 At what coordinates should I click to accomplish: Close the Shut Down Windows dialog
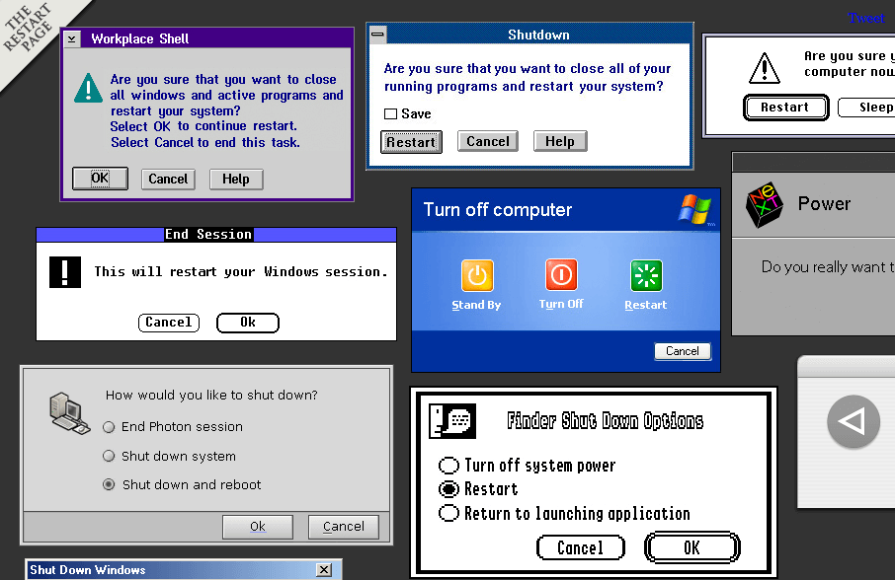324,570
